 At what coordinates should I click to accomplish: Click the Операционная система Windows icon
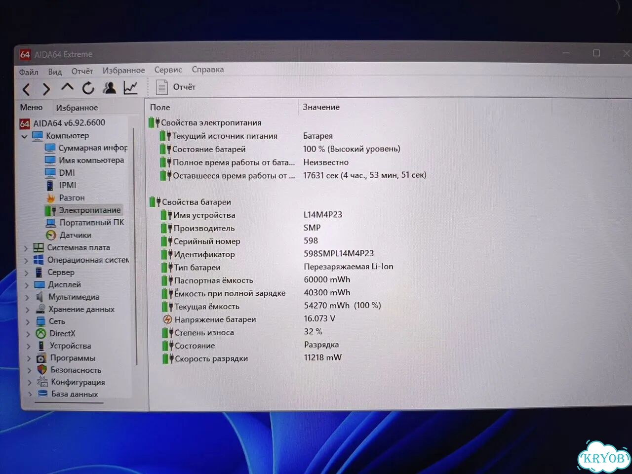pos(39,260)
